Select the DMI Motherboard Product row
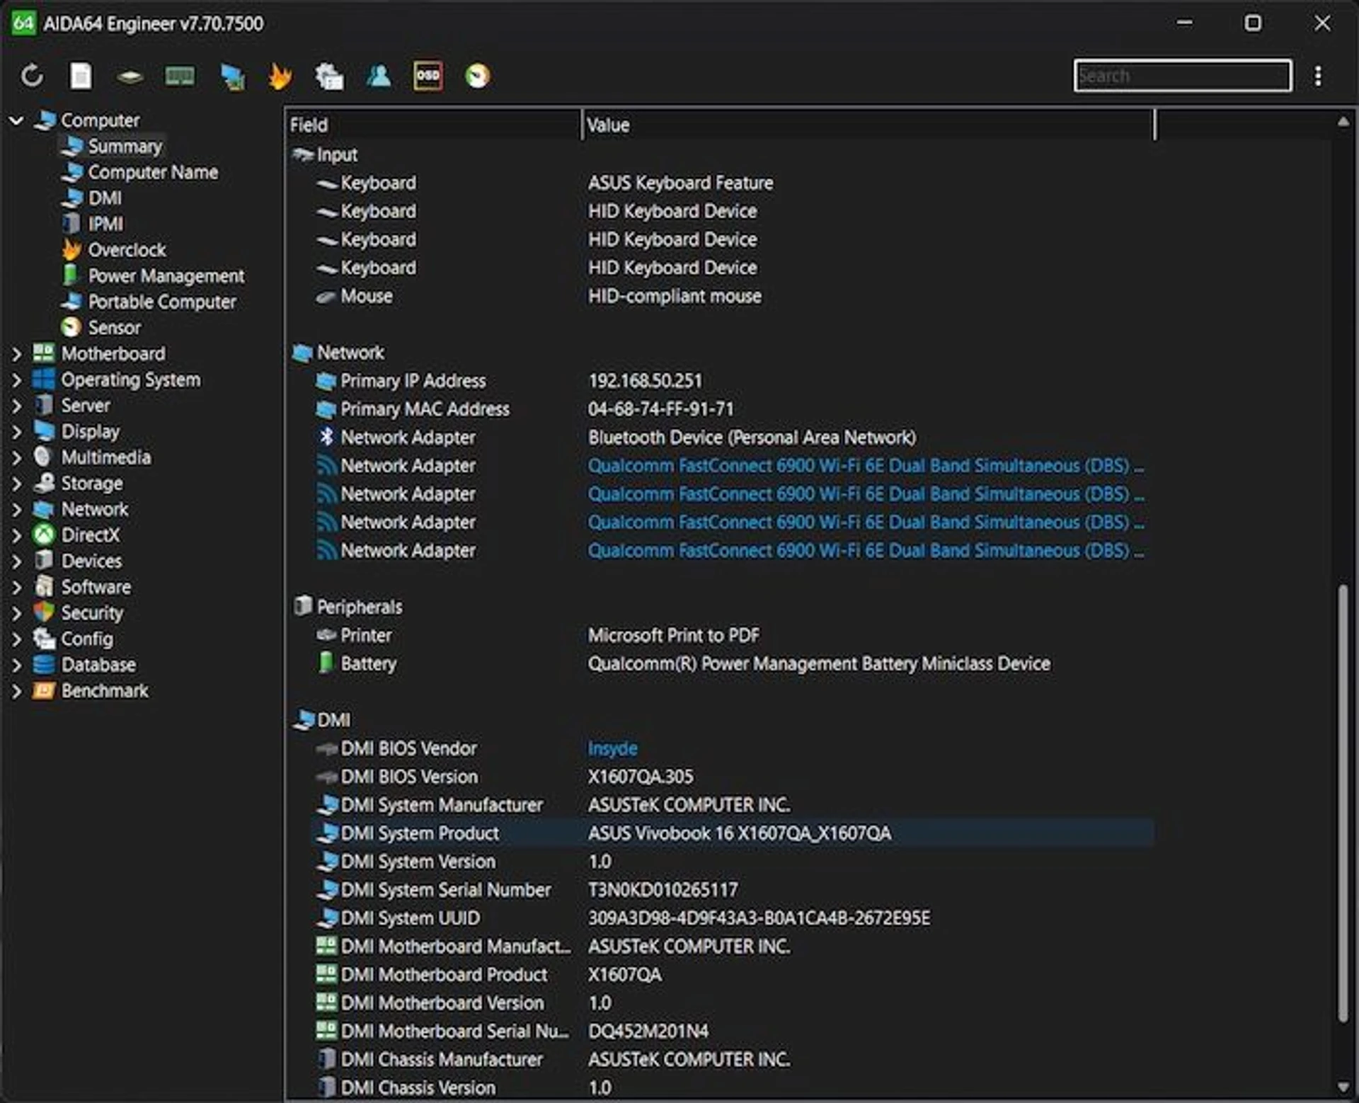Screen dimensions: 1359x1103 (x=733, y=976)
